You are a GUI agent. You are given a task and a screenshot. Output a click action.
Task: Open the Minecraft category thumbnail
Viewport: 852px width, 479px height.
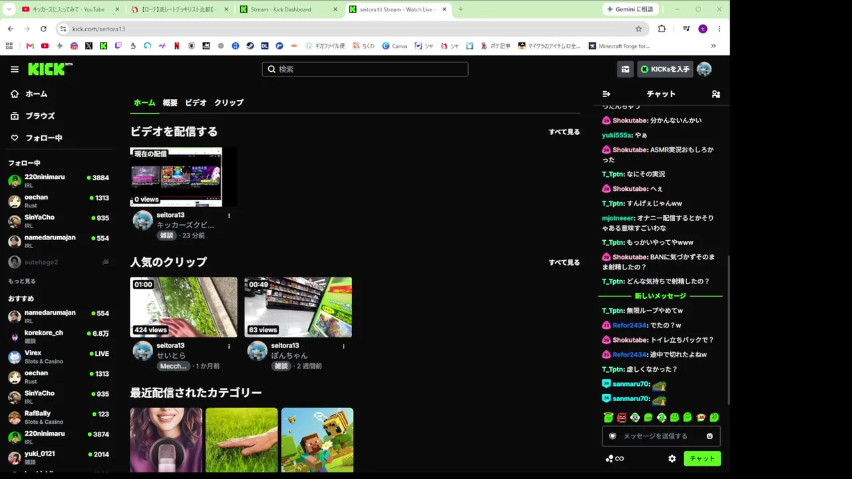pyautogui.click(x=318, y=440)
